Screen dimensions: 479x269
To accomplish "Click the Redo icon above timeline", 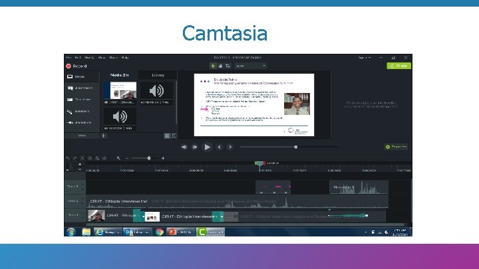I will pos(75,158).
